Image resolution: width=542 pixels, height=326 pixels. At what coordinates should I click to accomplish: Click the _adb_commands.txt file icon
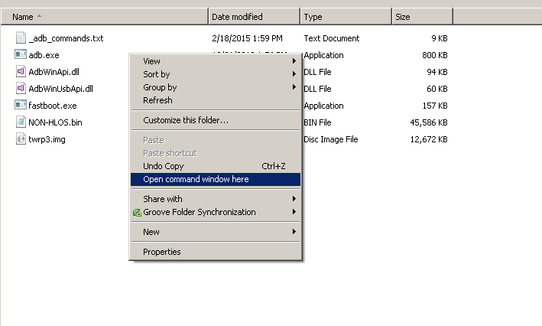pos(21,38)
